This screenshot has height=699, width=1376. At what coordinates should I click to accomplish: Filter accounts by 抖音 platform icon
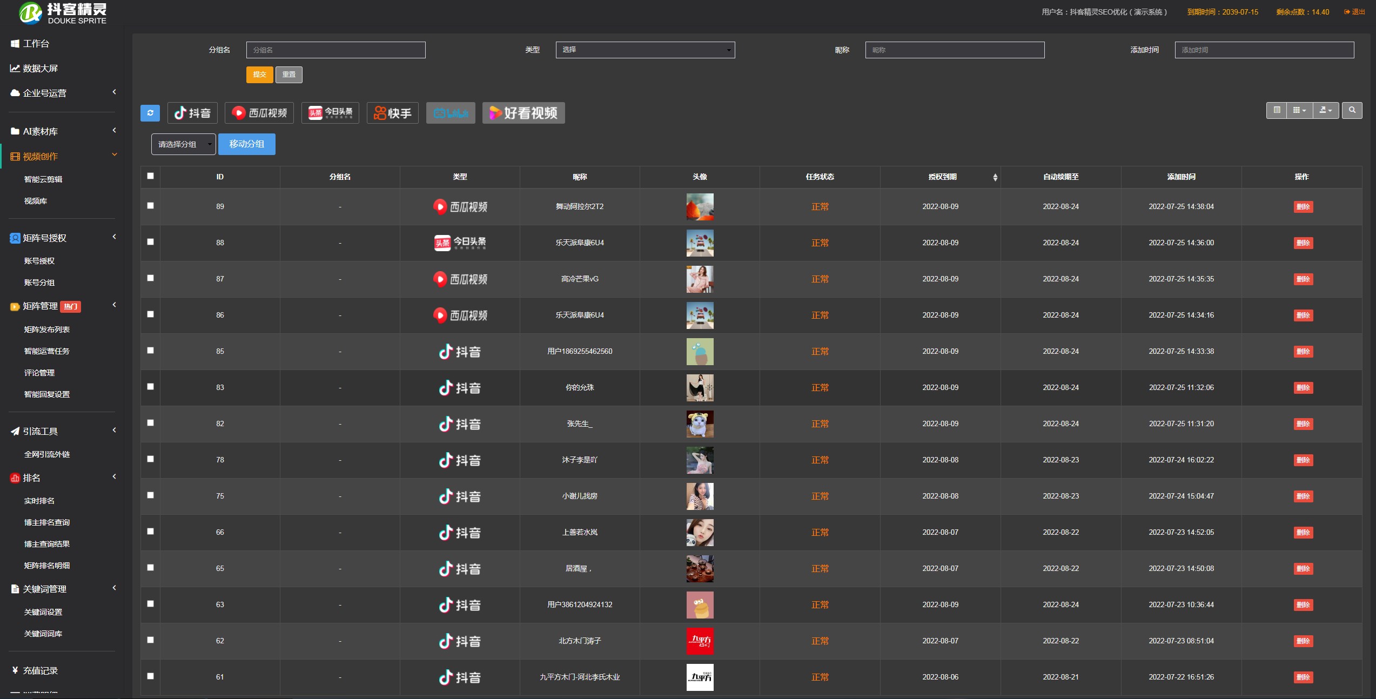(x=192, y=113)
